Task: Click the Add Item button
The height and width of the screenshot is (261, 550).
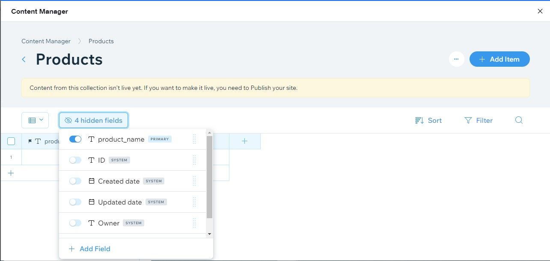Action: click(499, 59)
